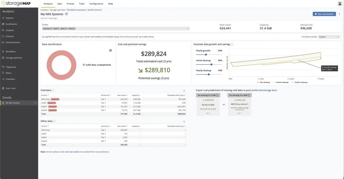The width and height of the screenshot is (344, 179).
Task: Open the Simulation period dropdown
Action: click(329, 37)
